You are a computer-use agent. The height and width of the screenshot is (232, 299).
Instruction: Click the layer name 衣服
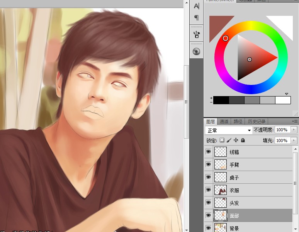coord(234,190)
